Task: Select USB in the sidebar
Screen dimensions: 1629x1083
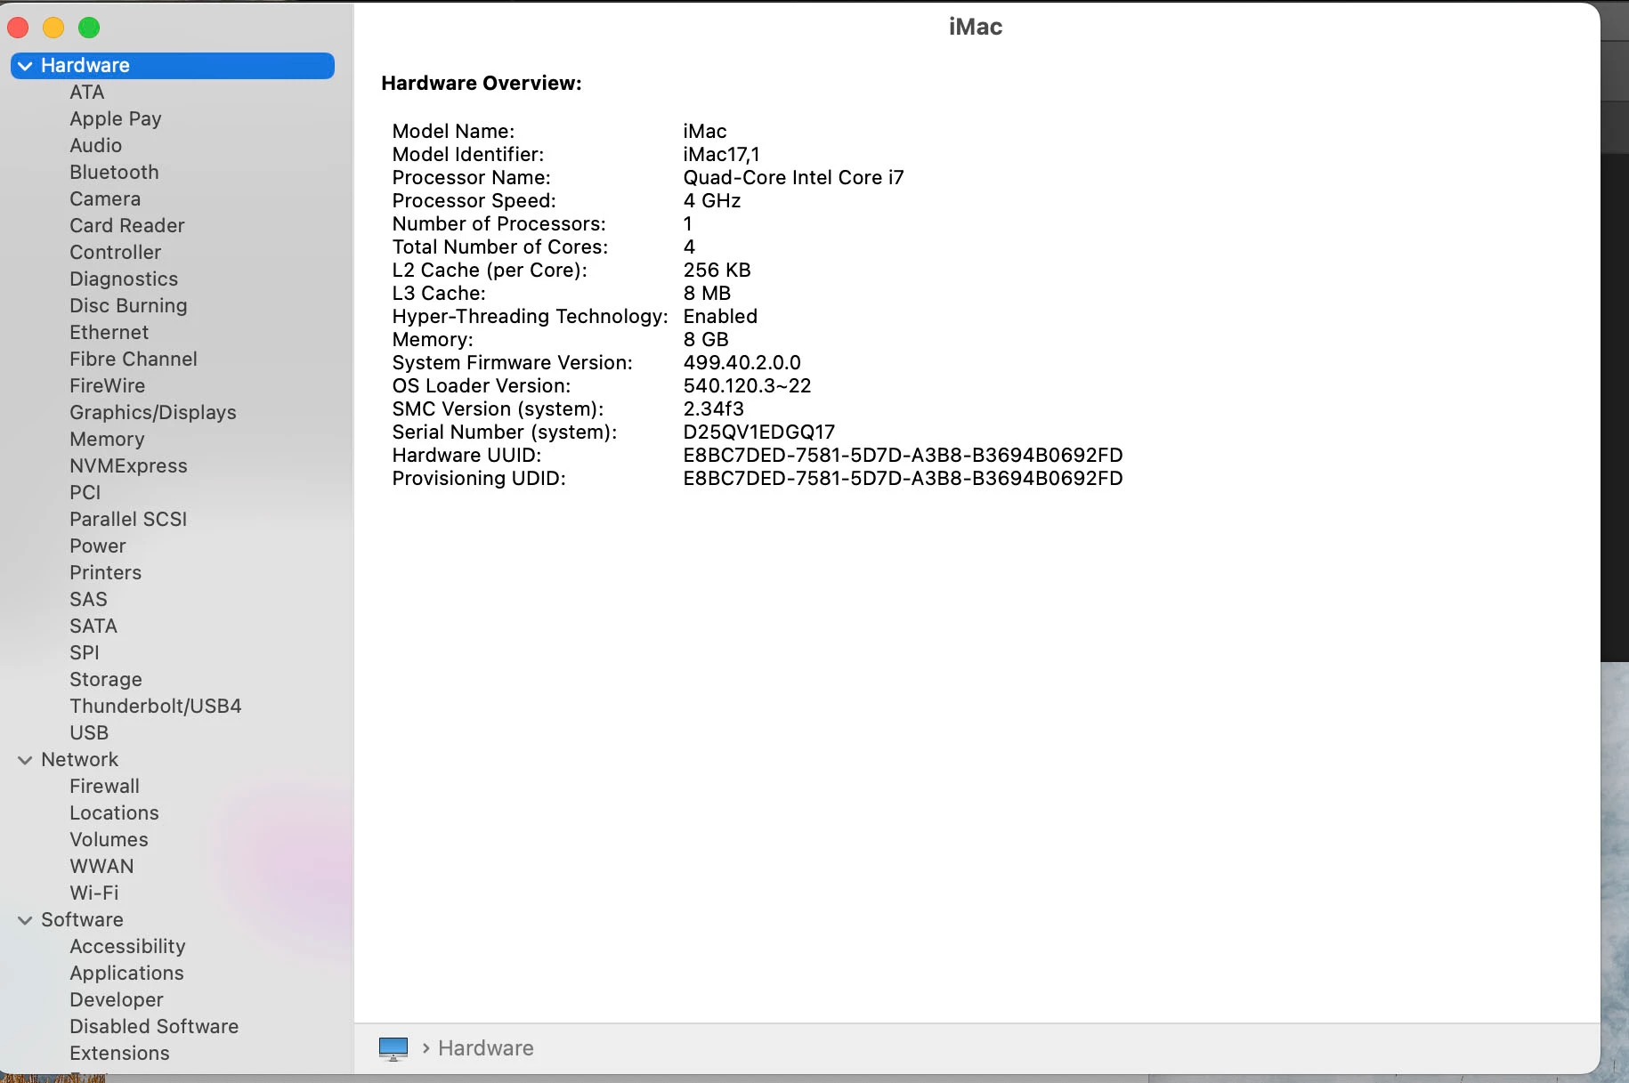Action: (89, 733)
